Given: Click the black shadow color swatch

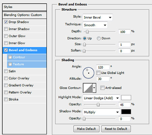Looking at the screenshot, I should click(x=126, y=112).
